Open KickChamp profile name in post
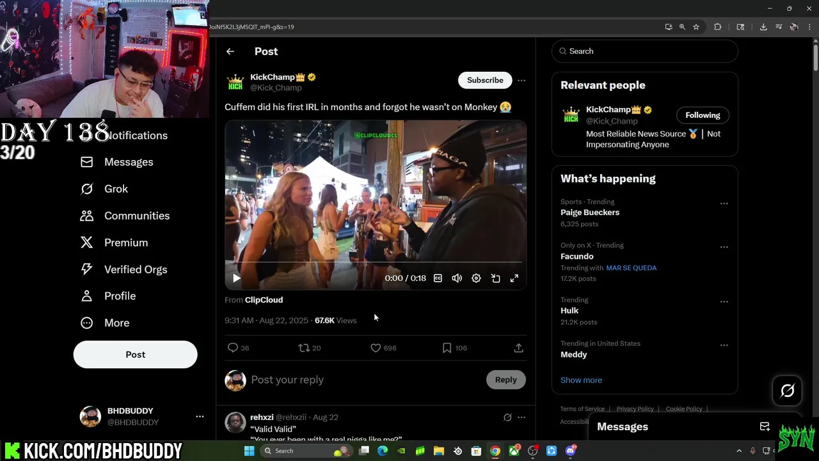 273,77
